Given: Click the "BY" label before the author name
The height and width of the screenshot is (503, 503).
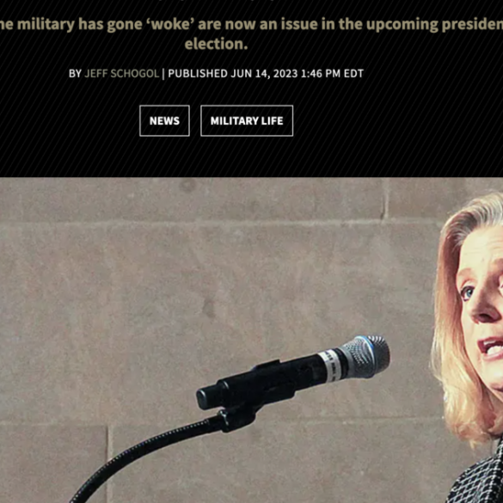Looking at the screenshot, I should click(x=75, y=74).
